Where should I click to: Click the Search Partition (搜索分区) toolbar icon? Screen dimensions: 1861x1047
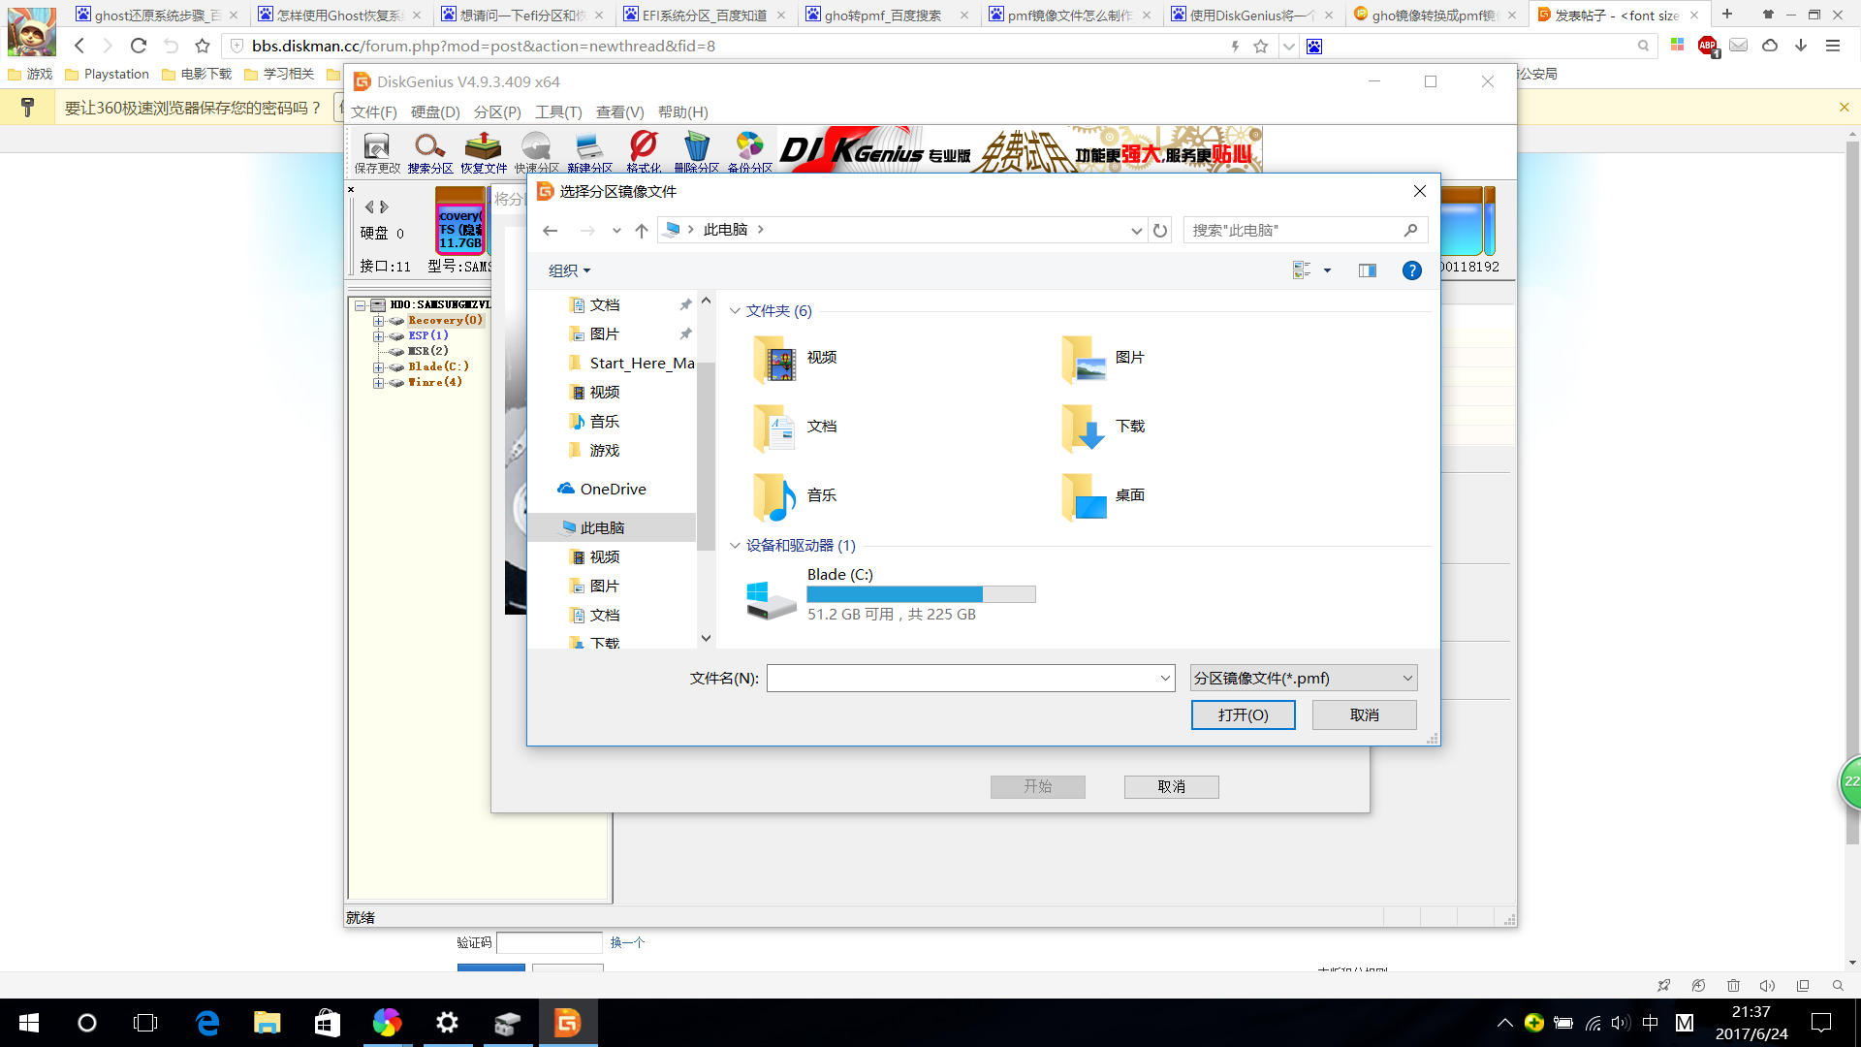click(x=429, y=152)
